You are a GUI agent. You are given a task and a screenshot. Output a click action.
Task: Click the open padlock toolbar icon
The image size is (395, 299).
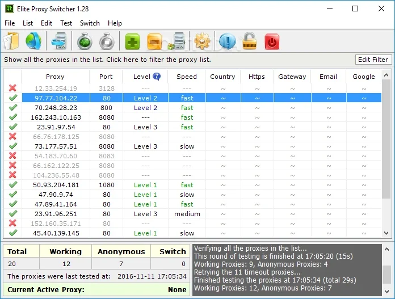pyautogui.click(x=249, y=41)
